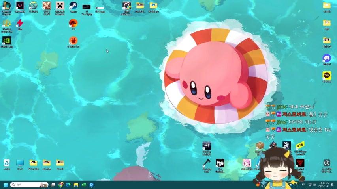Open the volume control in system tray

(314, 185)
